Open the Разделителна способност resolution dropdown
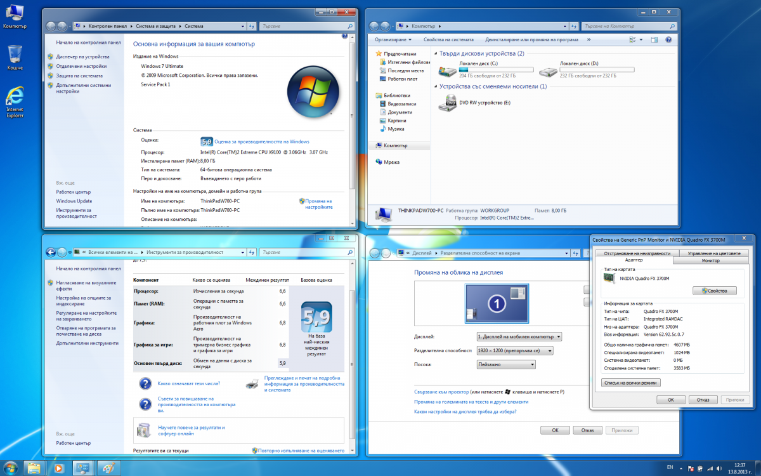This screenshot has width=761, height=476. point(514,350)
